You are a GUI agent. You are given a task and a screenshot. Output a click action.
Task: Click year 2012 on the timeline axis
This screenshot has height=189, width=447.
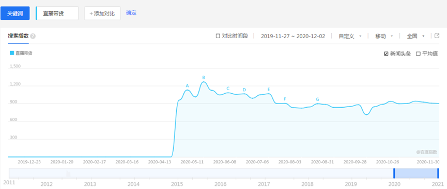[x=47, y=184]
